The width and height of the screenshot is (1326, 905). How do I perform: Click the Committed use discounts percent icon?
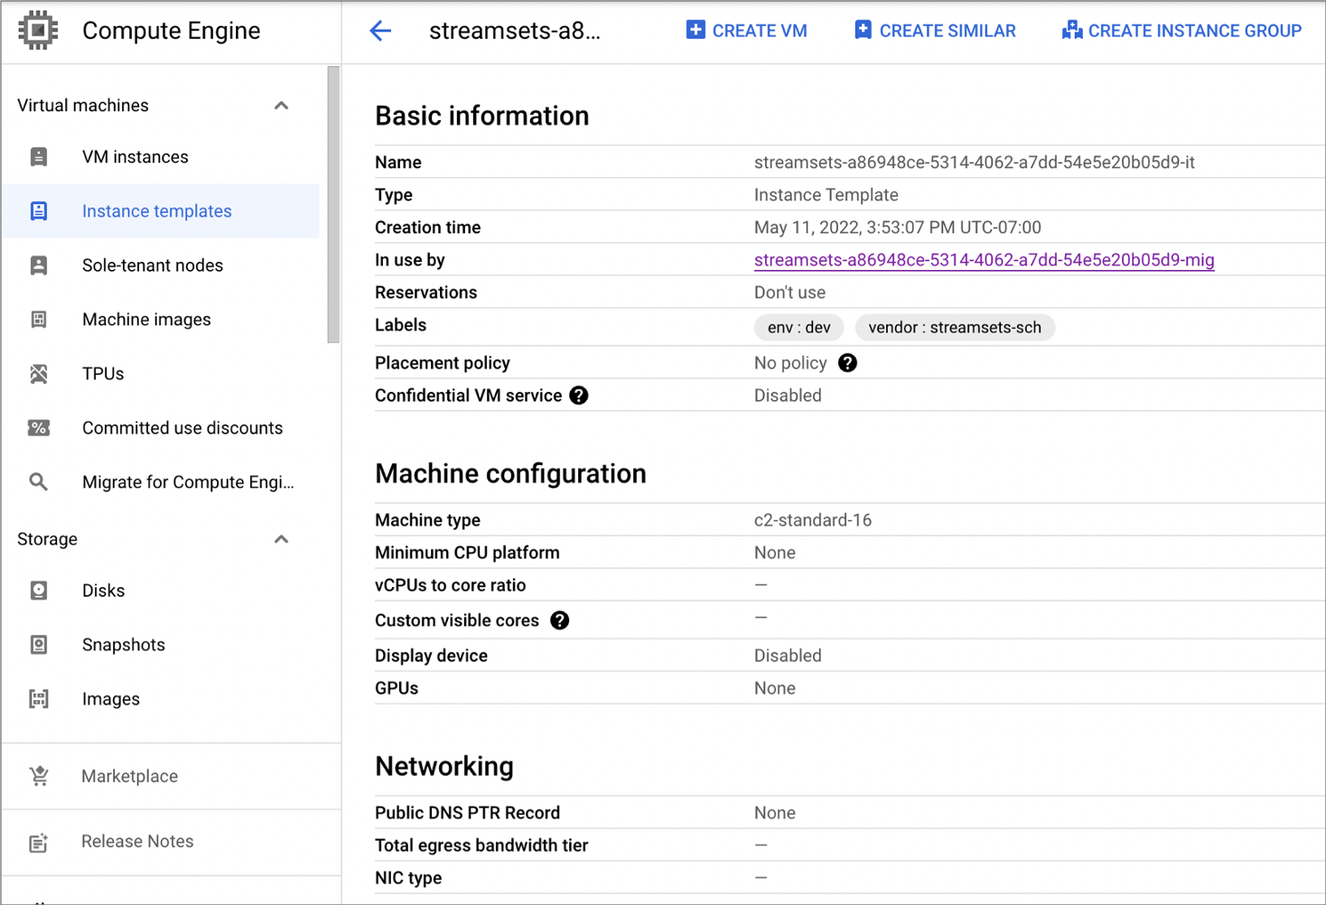(39, 428)
